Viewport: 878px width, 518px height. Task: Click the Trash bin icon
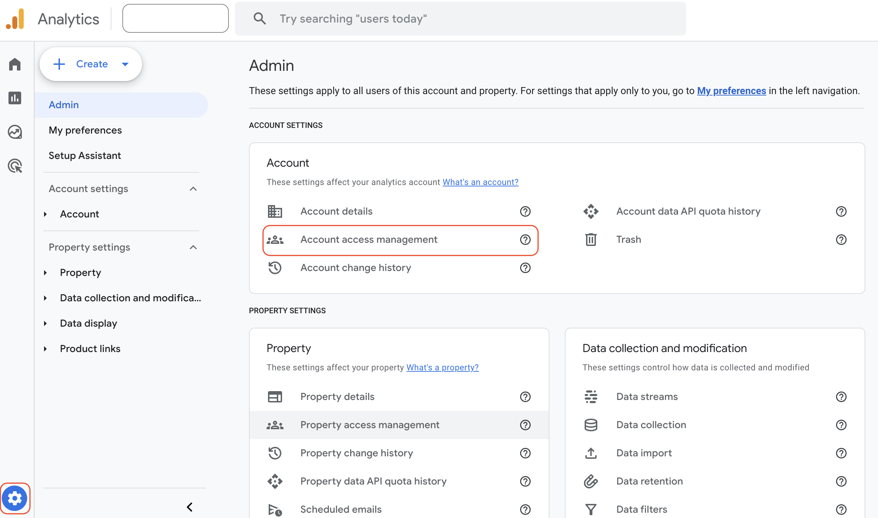click(591, 240)
